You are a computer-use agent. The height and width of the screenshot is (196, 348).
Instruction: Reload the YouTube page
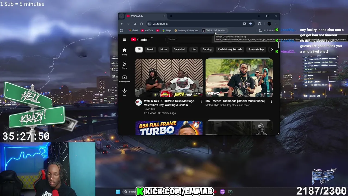(135, 24)
